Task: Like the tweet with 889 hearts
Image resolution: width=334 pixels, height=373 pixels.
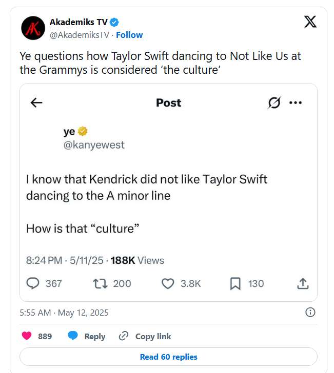Action: pyautogui.click(x=28, y=336)
